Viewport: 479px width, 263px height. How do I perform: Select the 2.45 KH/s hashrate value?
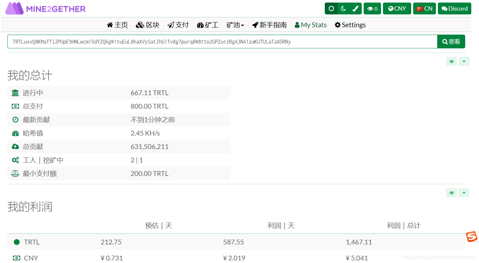click(145, 133)
